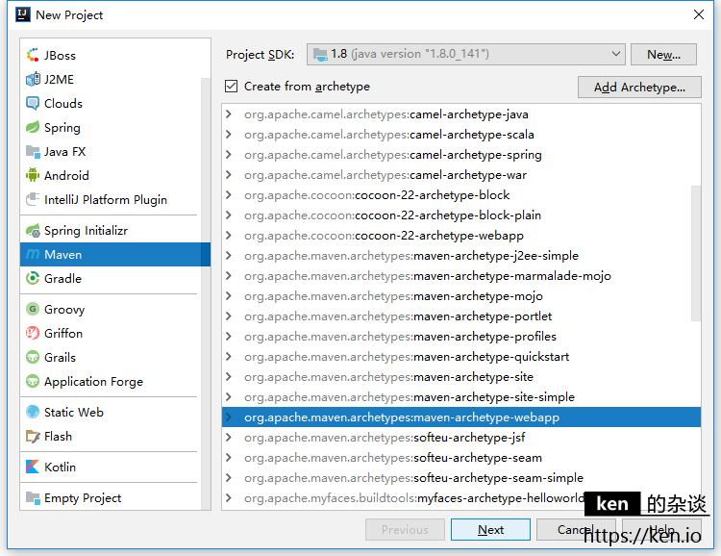Select maven-archetype-site row
This screenshot has width=721, height=556.
pyautogui.click(x=460, y=376)
